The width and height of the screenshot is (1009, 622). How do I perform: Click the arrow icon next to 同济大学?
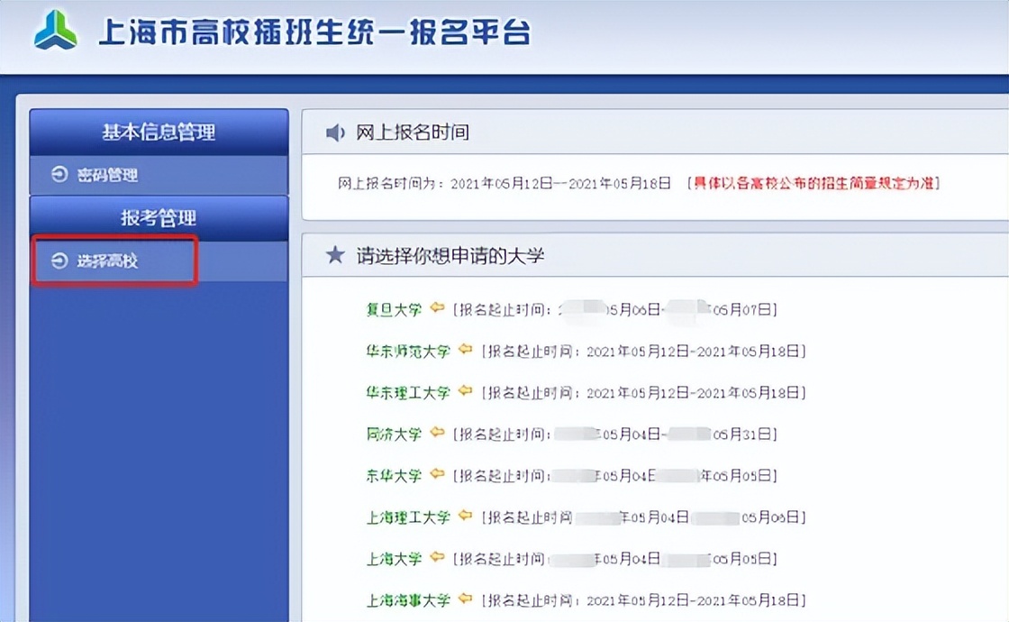tap(437, 433)
